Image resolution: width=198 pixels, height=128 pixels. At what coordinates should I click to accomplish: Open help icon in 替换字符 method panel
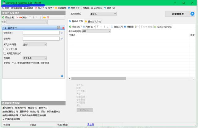pos(62,76)
